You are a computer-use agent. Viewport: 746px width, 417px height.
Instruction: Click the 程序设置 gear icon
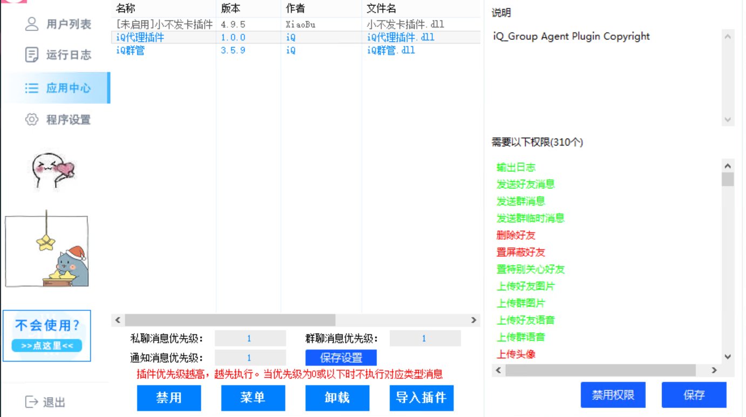[x=32, y=119]
